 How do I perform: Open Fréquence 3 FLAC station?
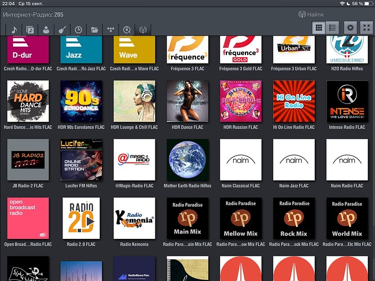tap(187, 49)
